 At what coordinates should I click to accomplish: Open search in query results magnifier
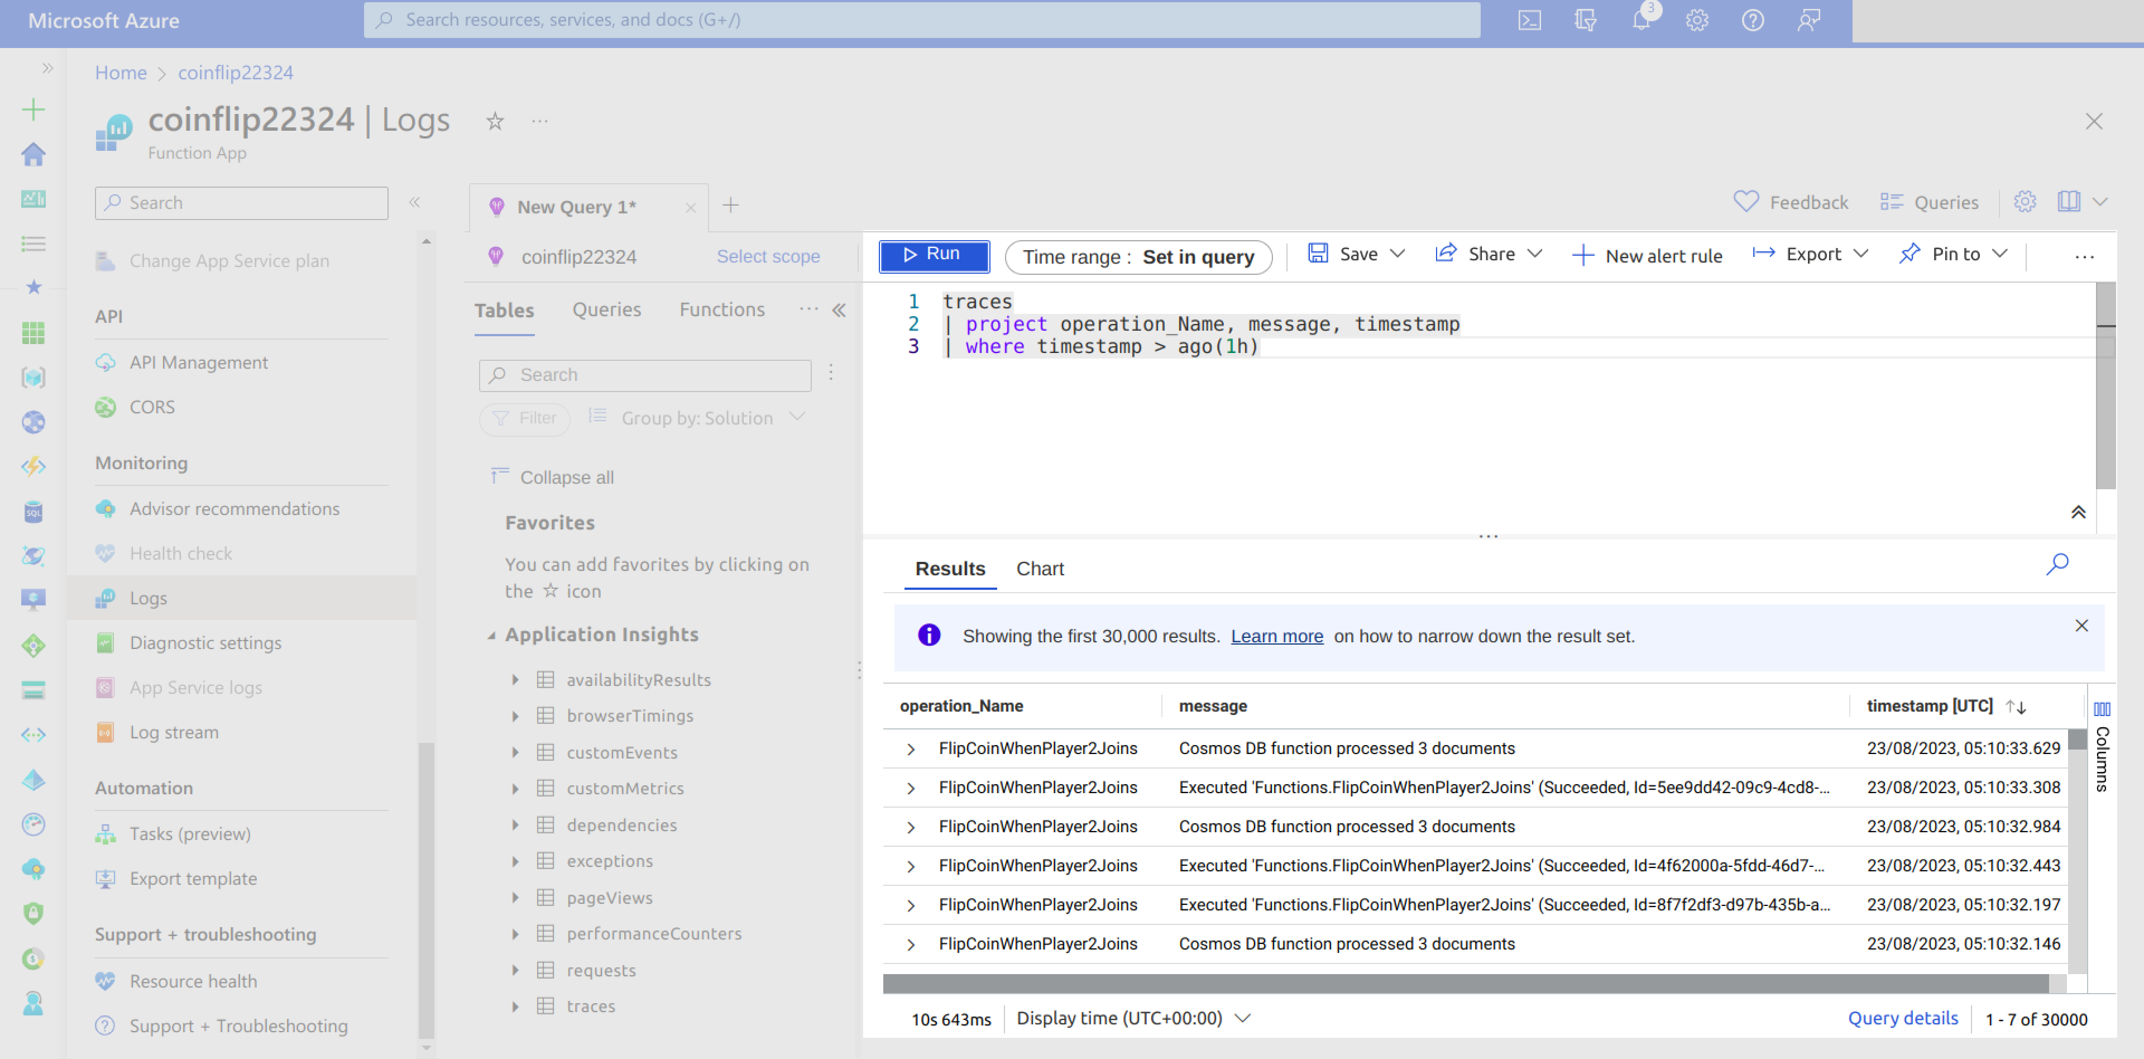[x=2056, y=565]
